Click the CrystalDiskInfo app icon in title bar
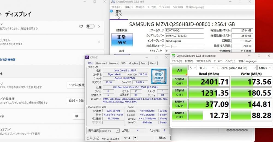 coord(113,2)
